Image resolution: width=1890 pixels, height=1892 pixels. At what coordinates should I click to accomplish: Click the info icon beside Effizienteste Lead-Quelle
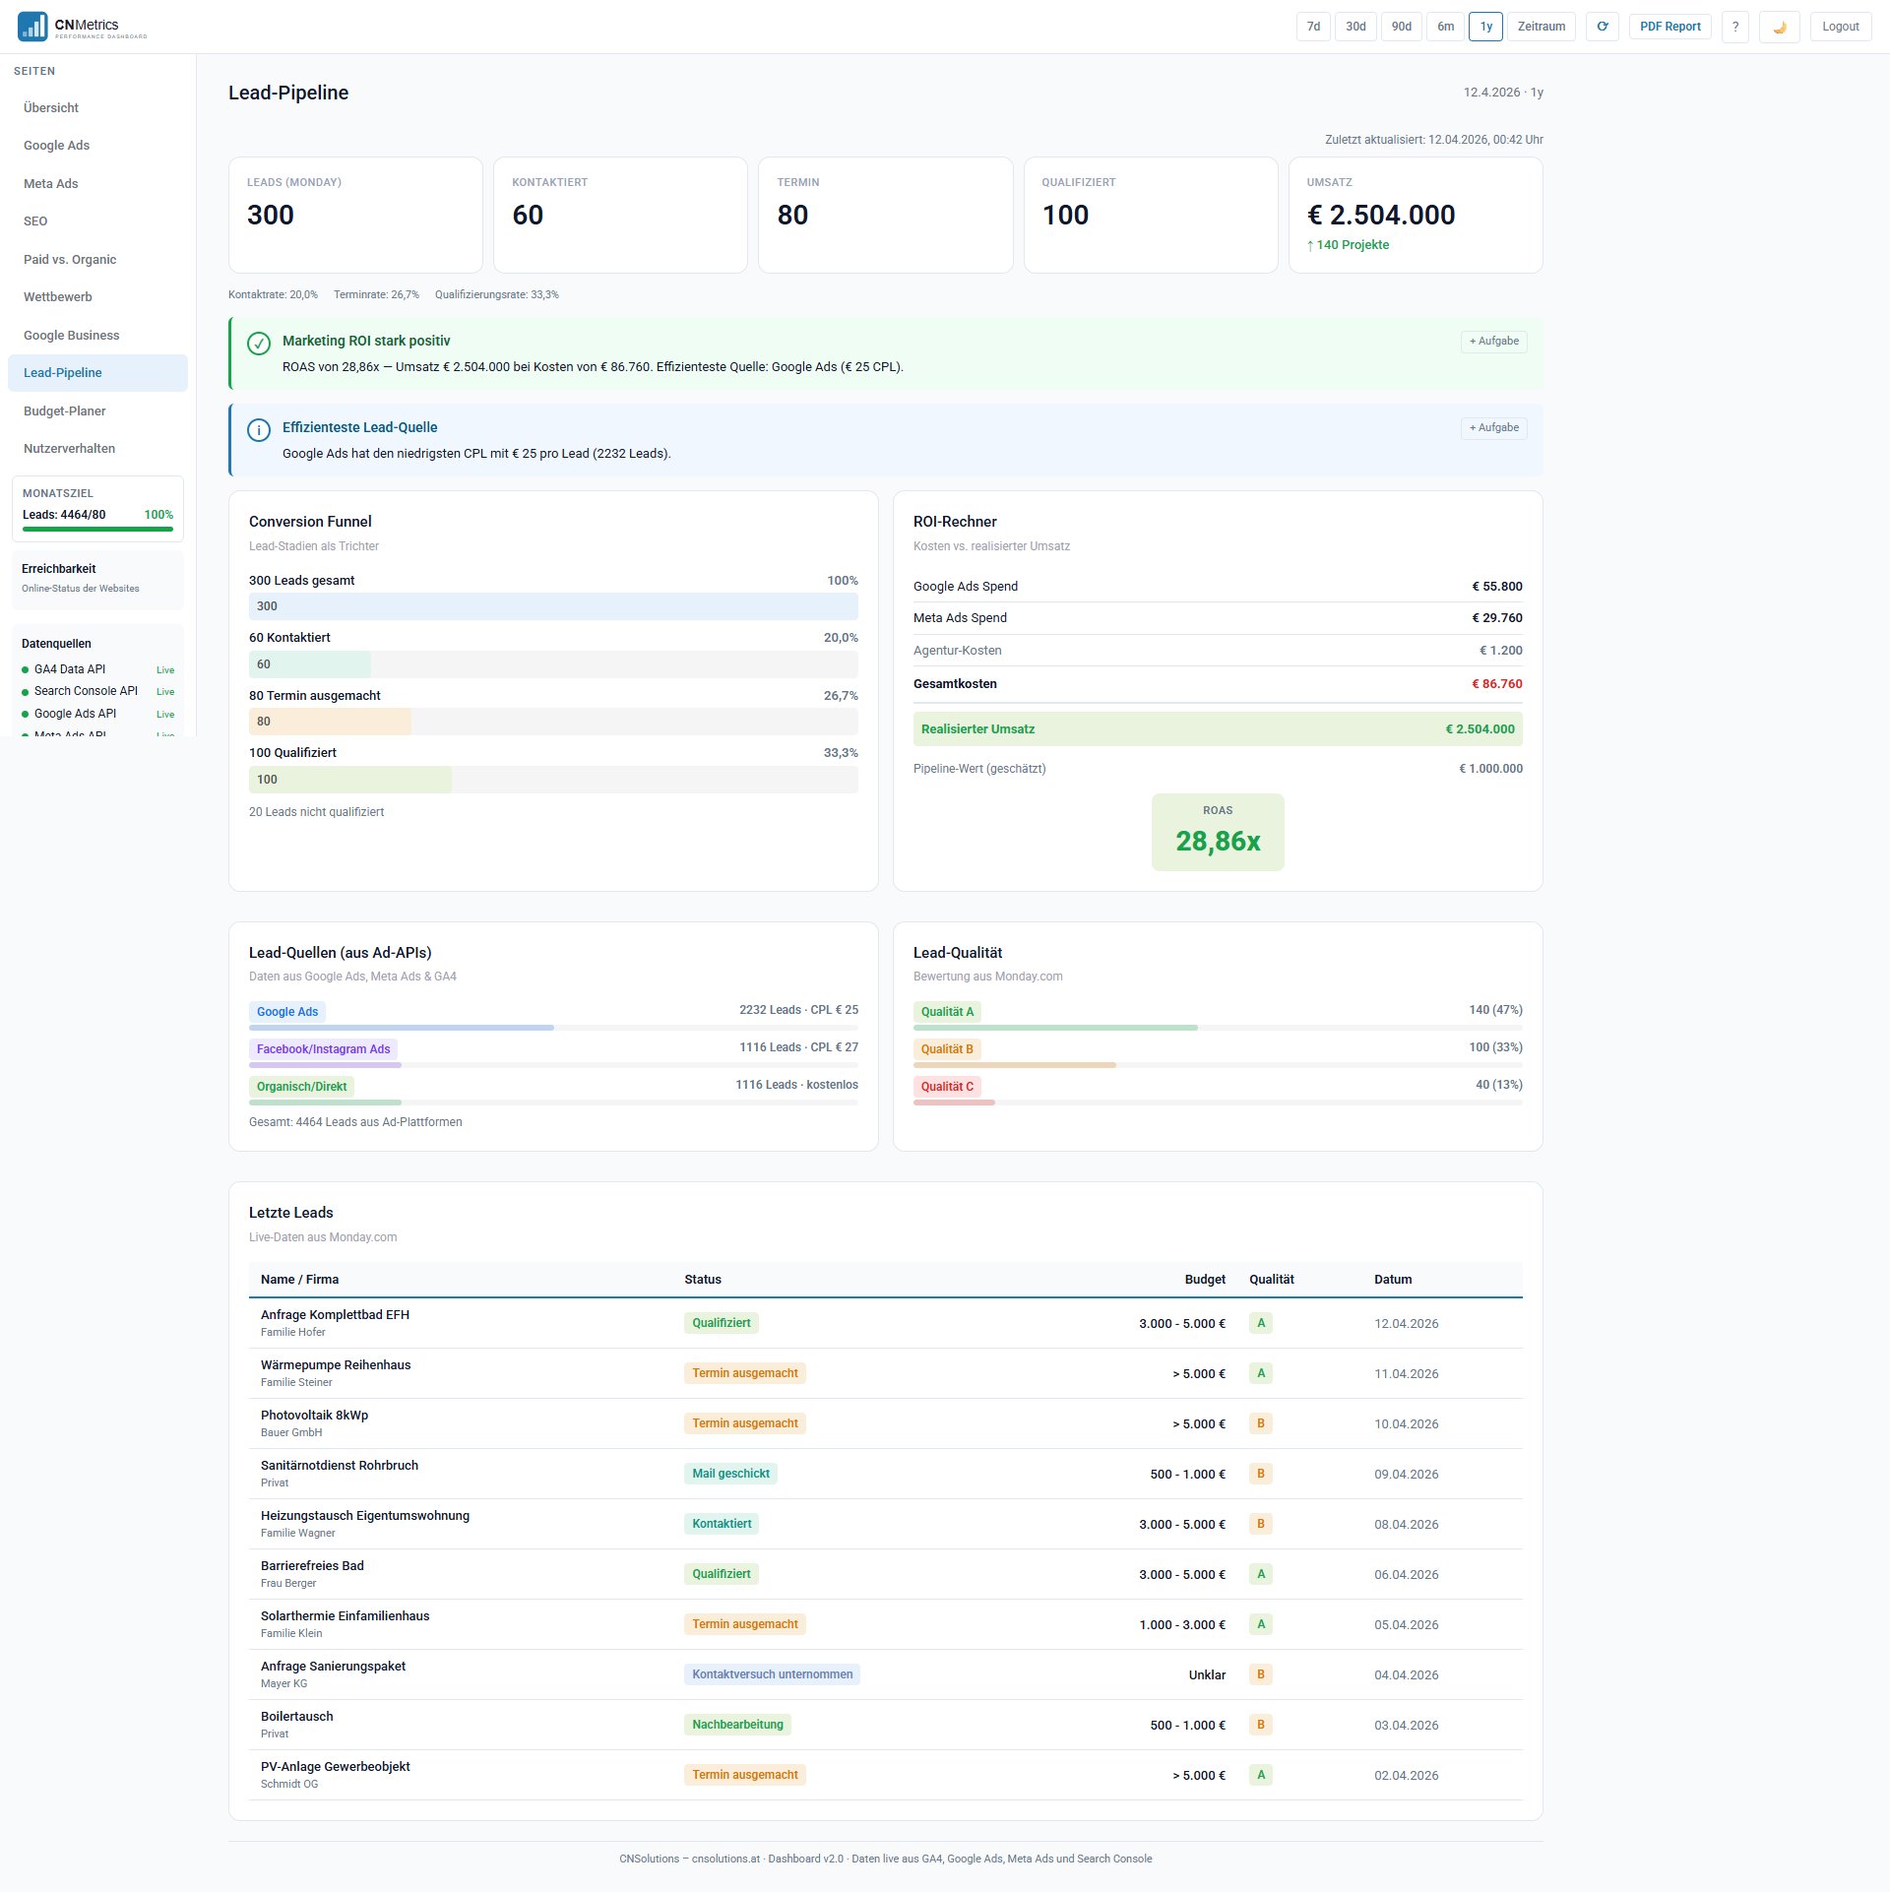258,430
